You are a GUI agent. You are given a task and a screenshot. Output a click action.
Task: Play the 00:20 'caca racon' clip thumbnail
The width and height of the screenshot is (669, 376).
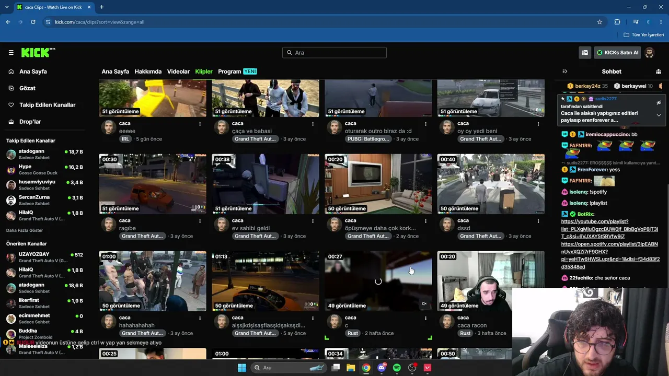coord(490,281)
